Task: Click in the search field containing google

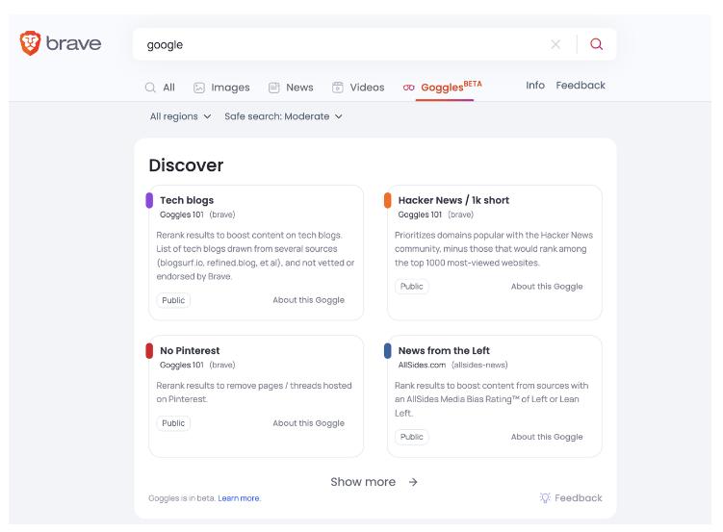Action: (337, 44)
